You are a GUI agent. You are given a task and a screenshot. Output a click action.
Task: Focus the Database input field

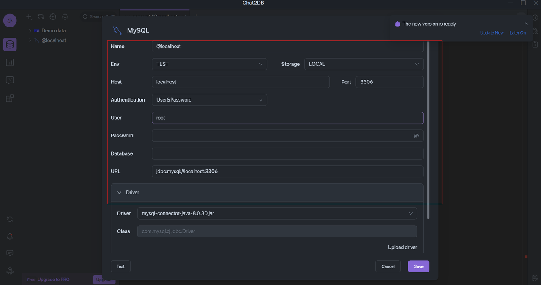click(x=287, y=153)
